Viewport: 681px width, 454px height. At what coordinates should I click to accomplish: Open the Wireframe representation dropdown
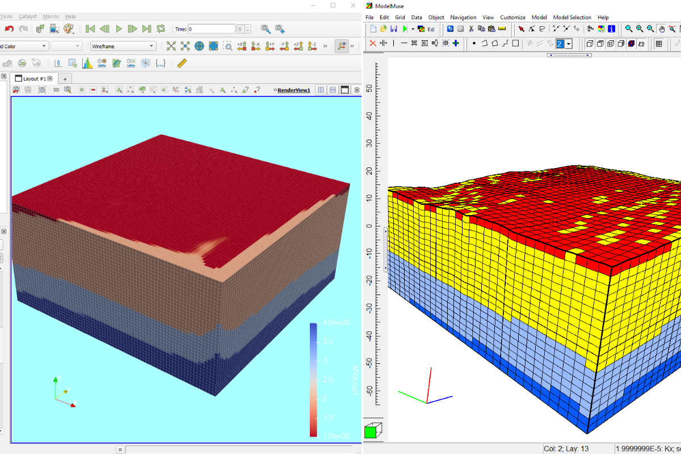(123, 45)
